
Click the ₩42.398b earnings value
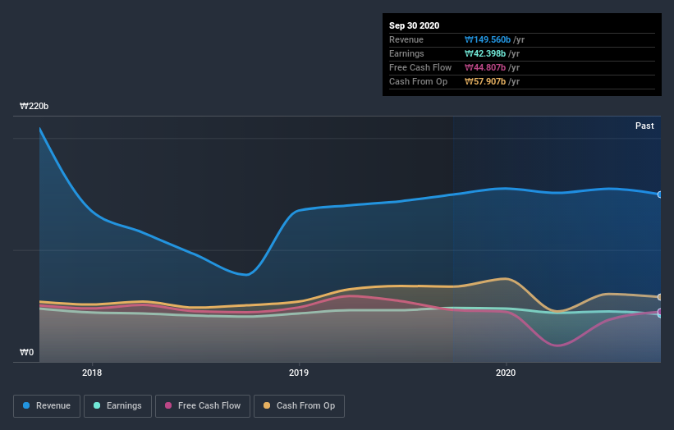pyautogui.click(x=485, y=53)
